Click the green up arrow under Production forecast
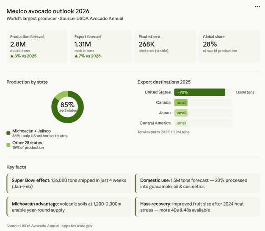265x231 pixels. tap(12, 56)
